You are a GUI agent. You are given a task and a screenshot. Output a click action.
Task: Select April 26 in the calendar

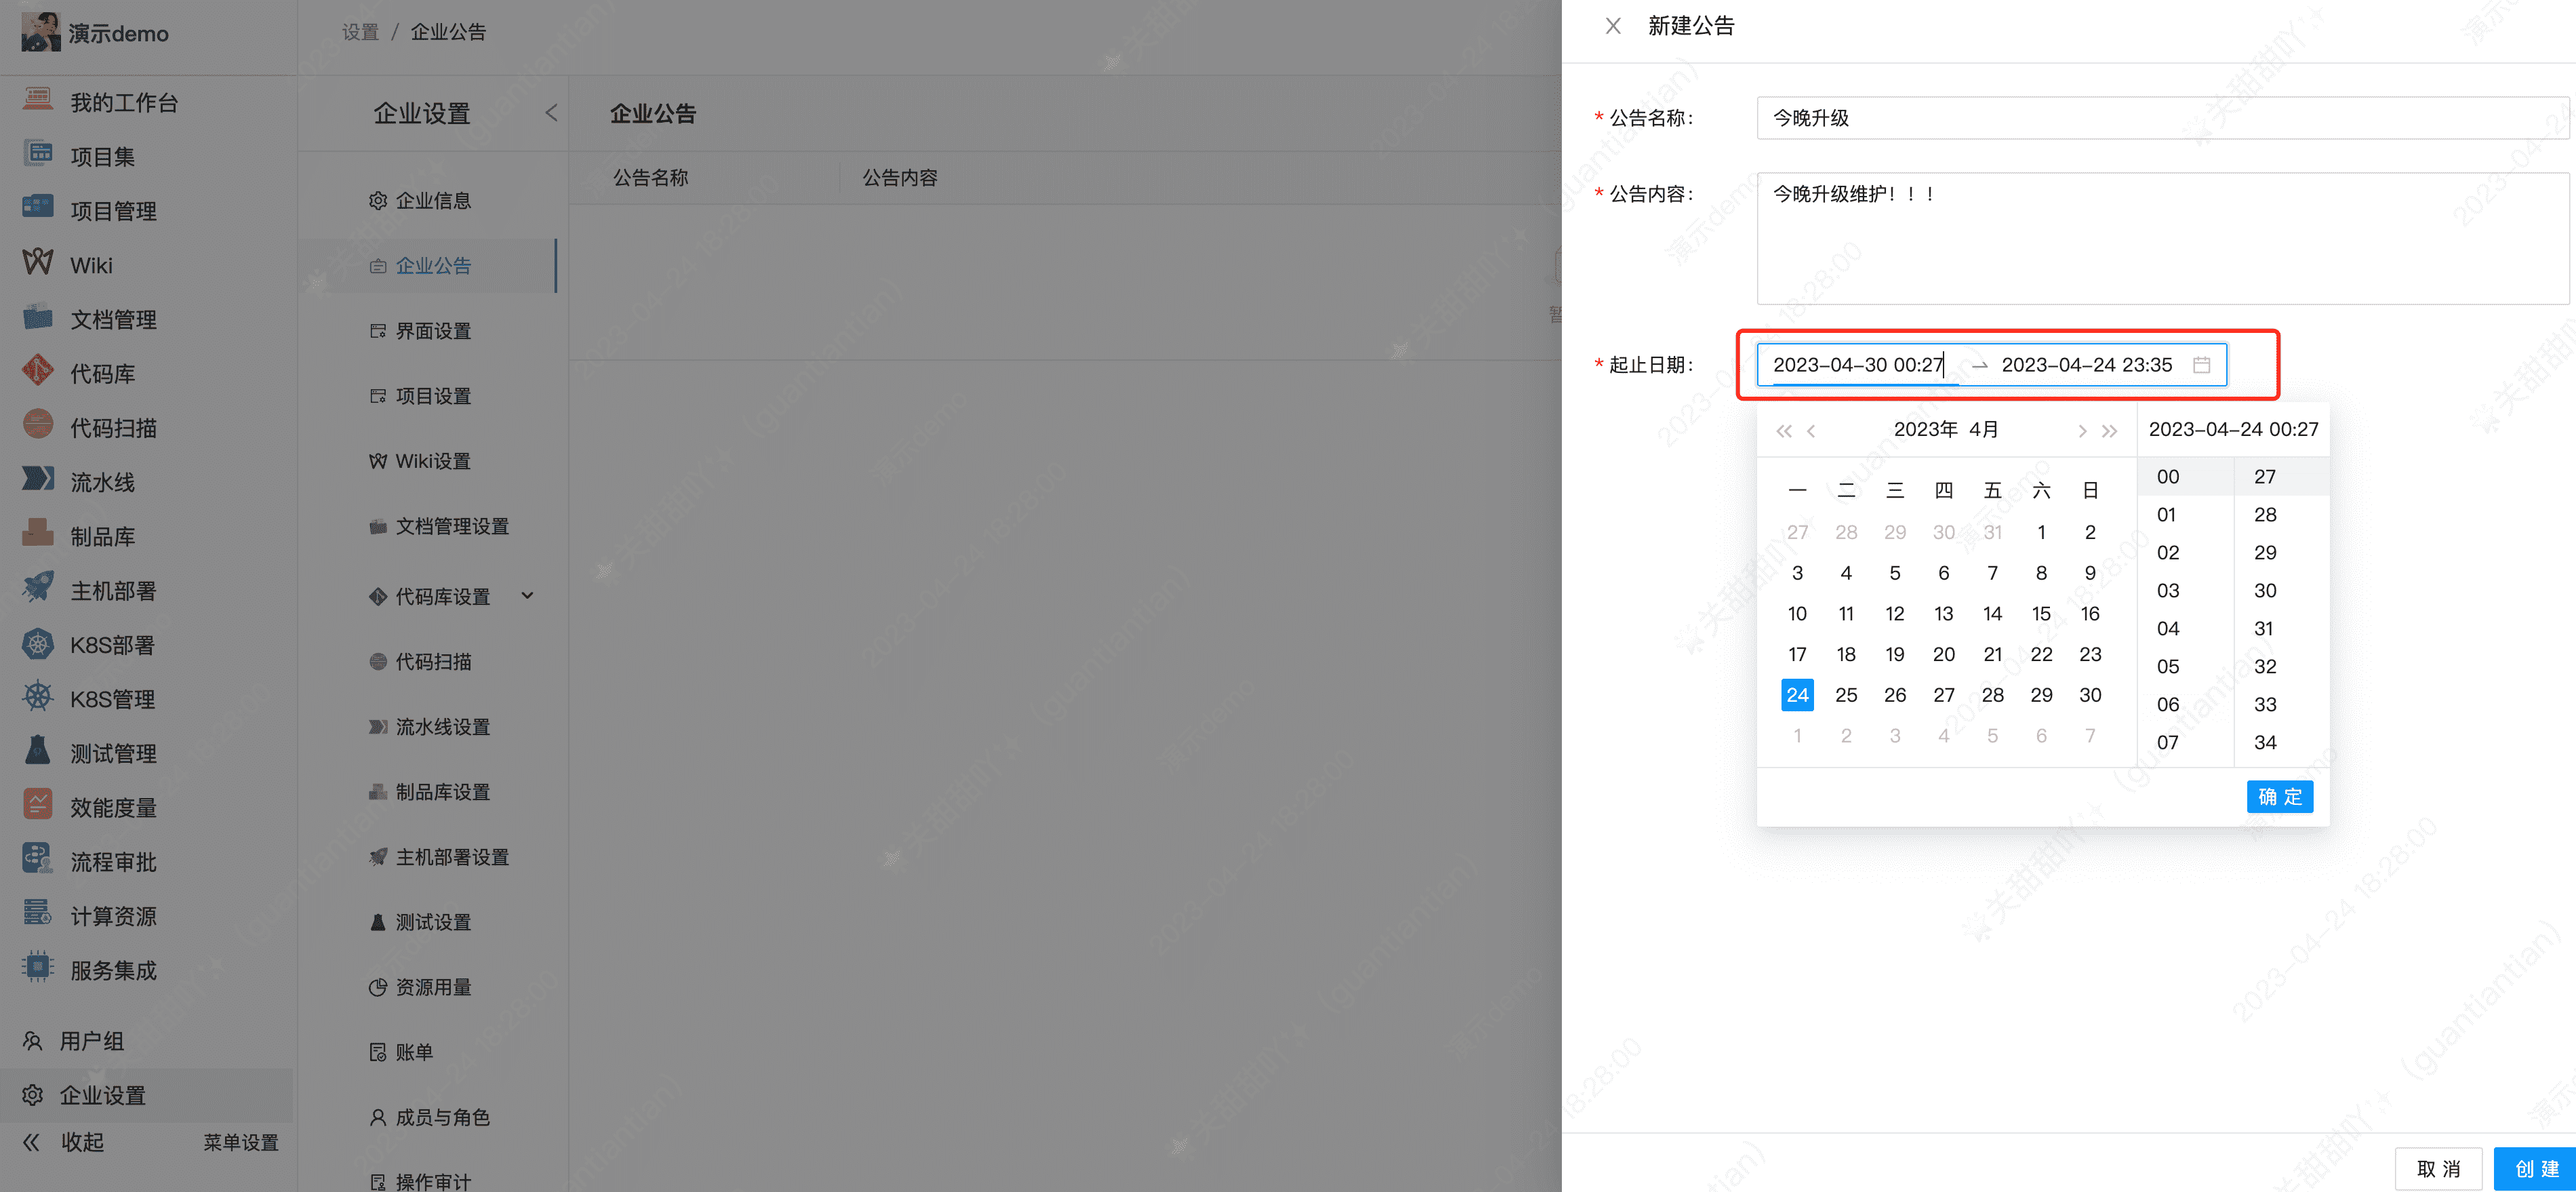click(x=1894, y=695)
